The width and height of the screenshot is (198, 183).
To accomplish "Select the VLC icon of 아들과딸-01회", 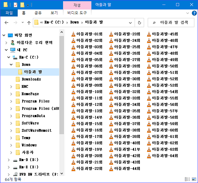I will [x=73, y=34].
